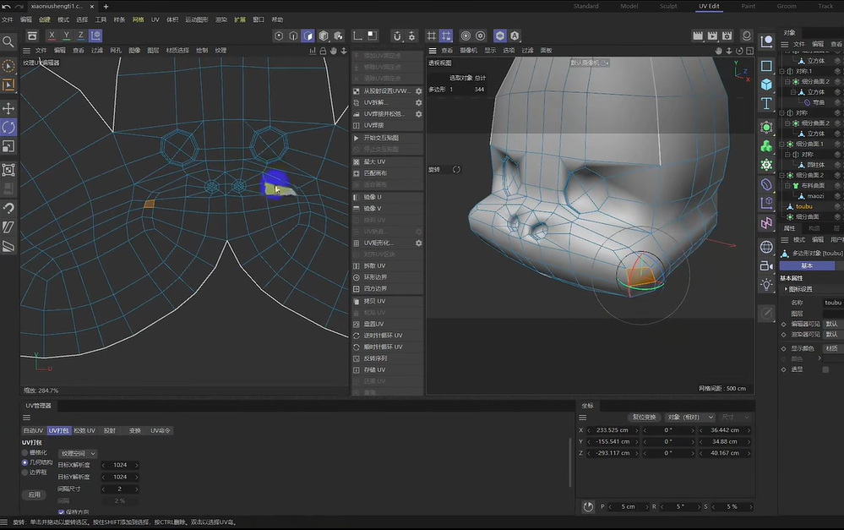Click the snap magnet icon
This screenshot has width=844, height=530.
[397, 36]
